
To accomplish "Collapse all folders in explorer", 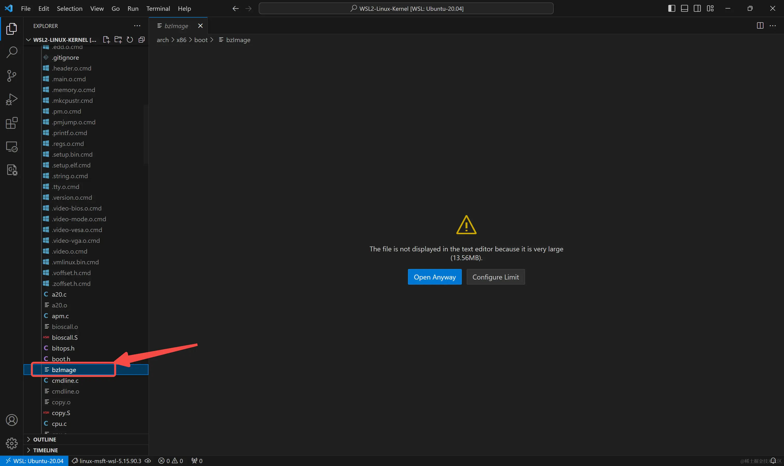I will [x=142, y=40].
